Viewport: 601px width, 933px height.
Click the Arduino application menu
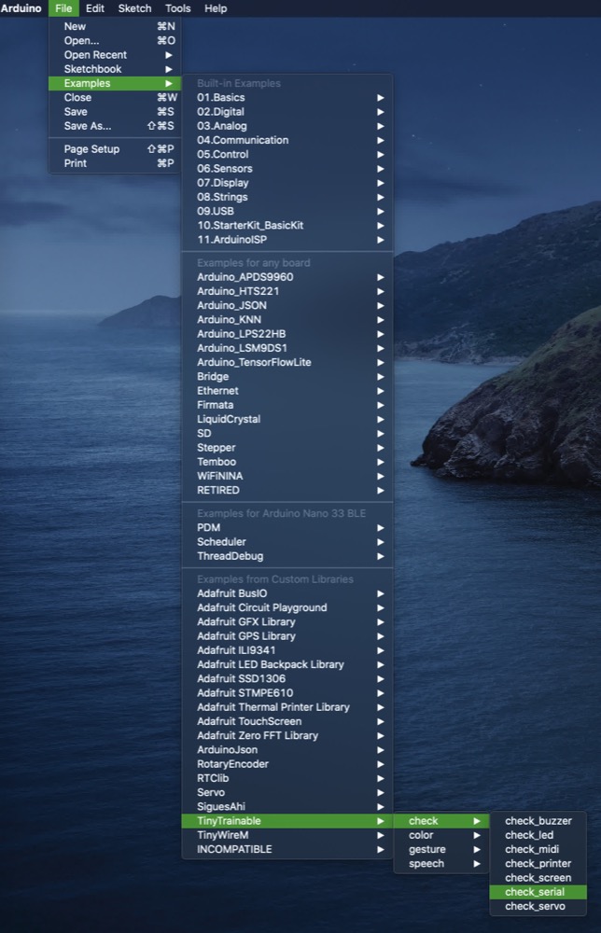point(21,8)
